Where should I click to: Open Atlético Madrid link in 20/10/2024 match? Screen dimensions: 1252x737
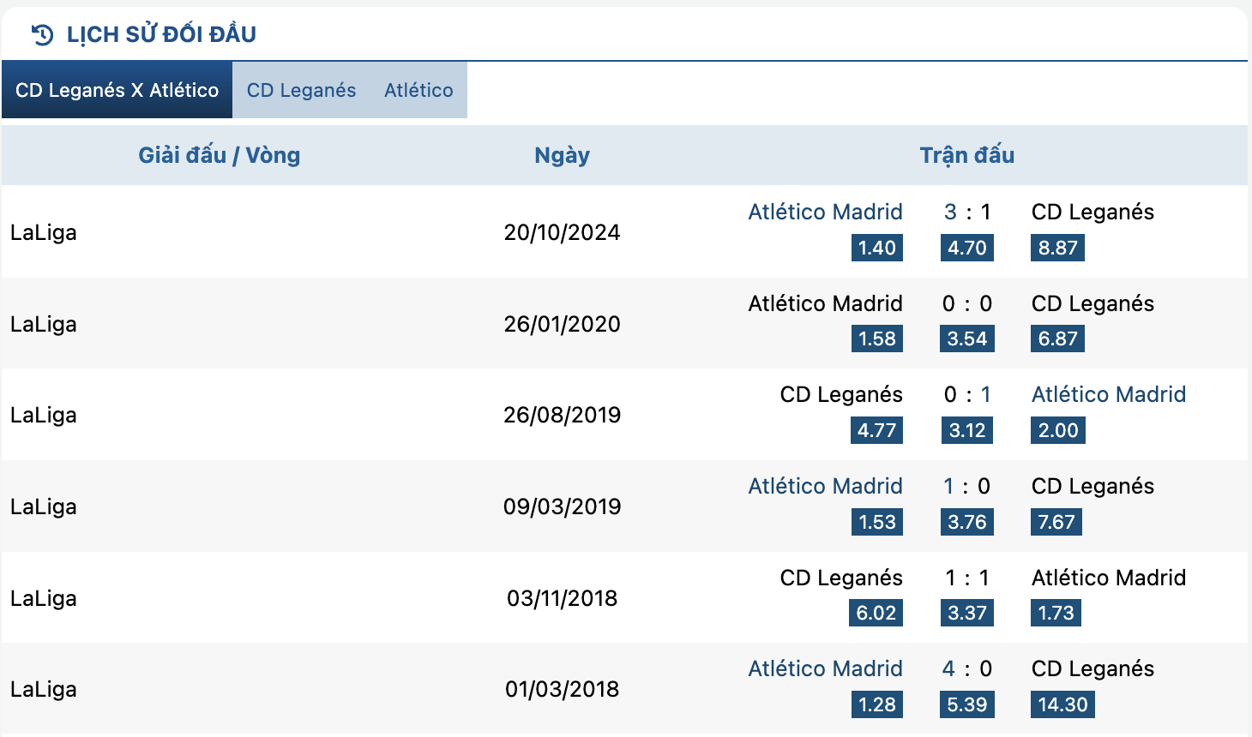point(825,212)
